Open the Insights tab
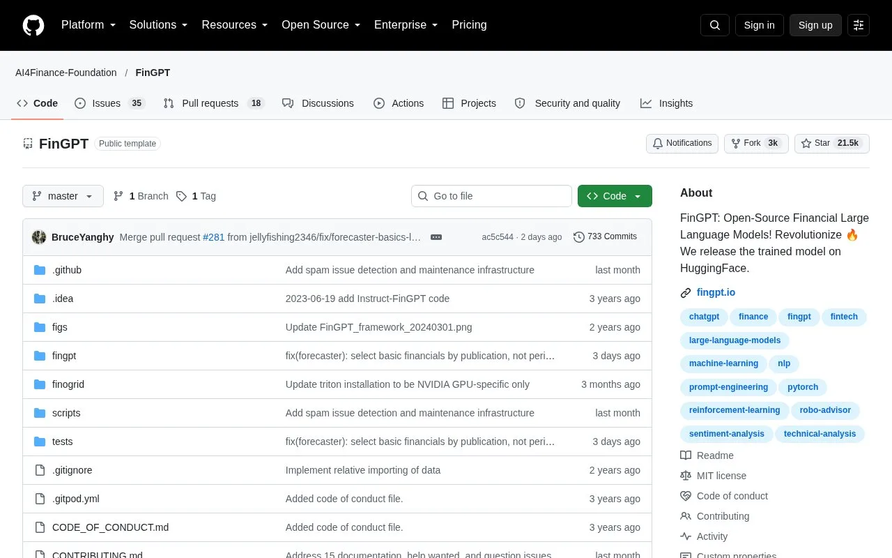This screenshot has height=558, width=892. point(667,103)
